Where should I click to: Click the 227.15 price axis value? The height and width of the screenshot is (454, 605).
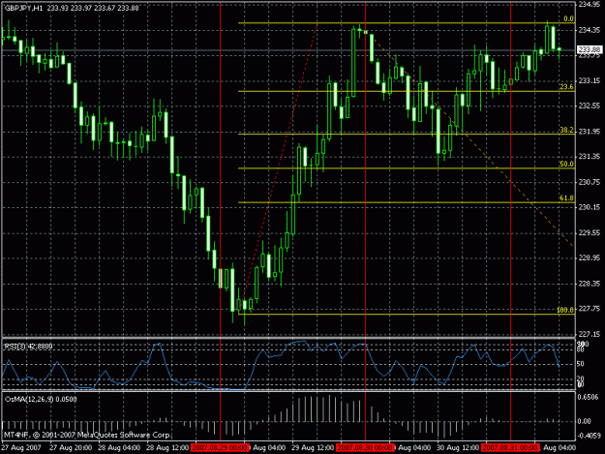pyautogui.click(x=590, y=334)
